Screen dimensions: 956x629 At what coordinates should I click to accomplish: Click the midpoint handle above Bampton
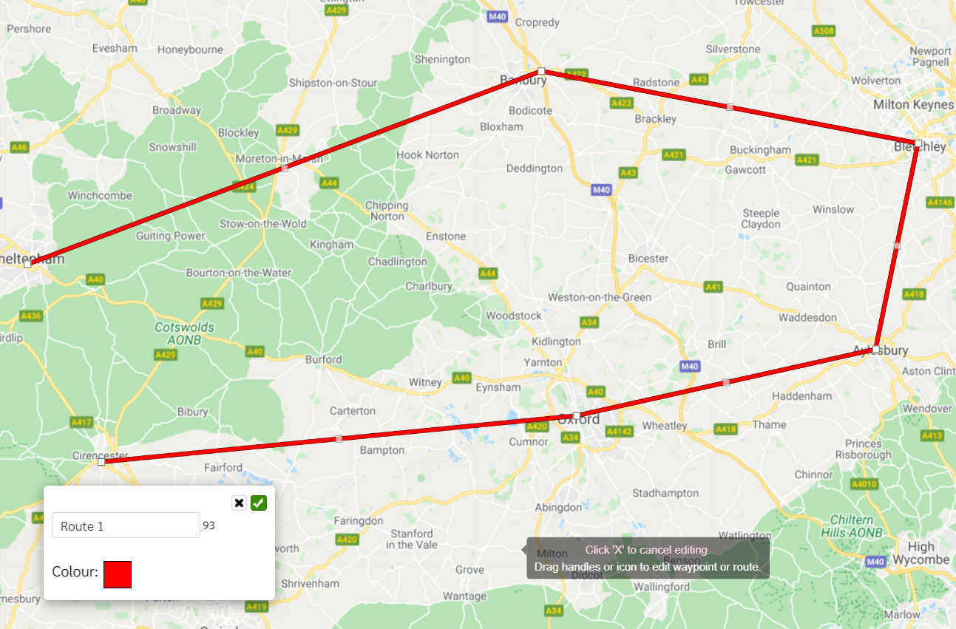tap(339, 439)
